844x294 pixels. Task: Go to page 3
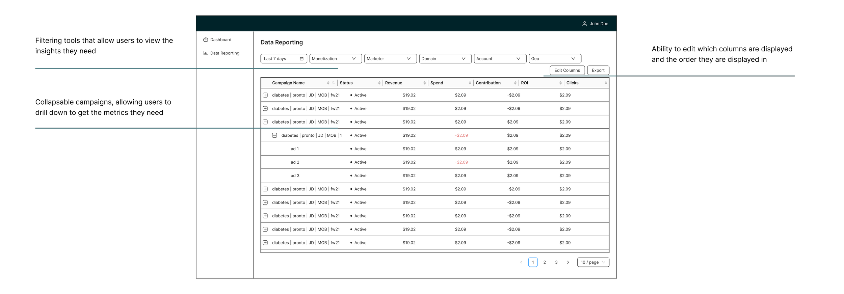click(556, 262)
